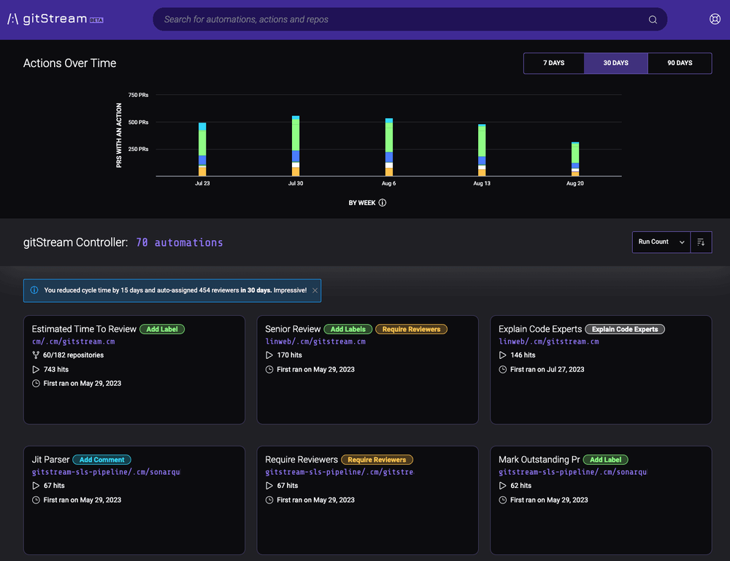Open the Senior Review gitstream.cm link

pos(315,341)
